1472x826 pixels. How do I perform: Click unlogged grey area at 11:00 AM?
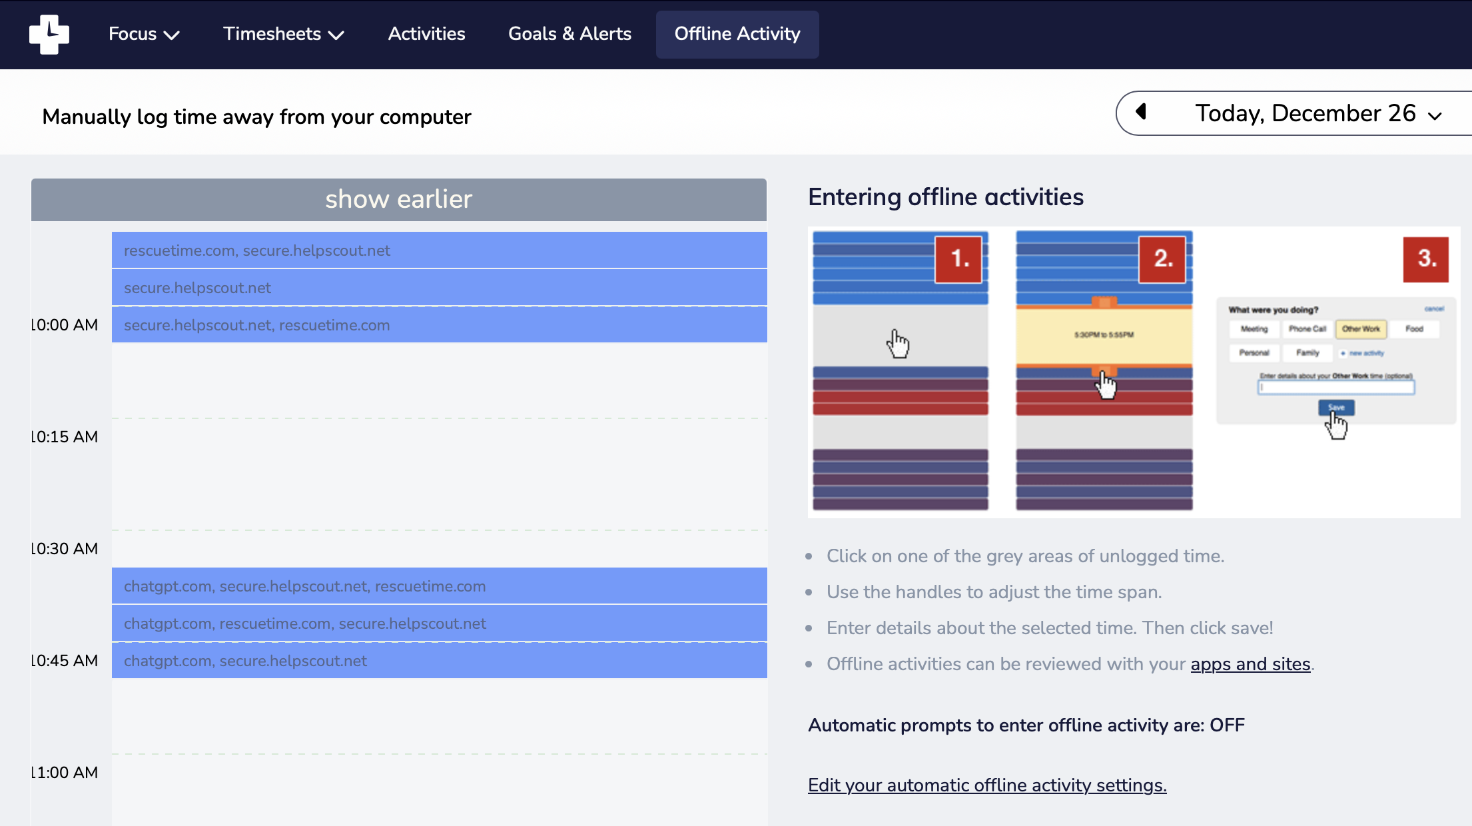tap(439, 786)
